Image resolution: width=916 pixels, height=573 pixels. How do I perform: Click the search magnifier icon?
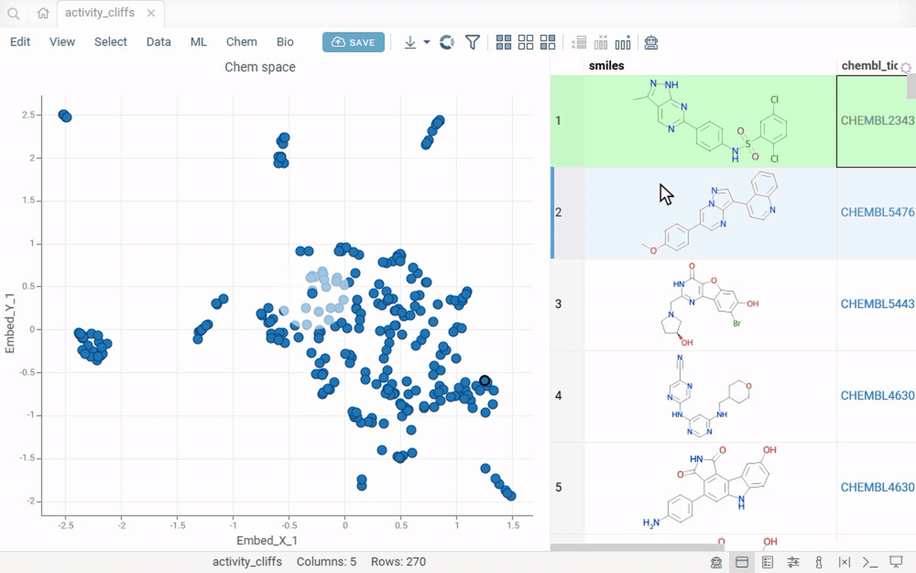14,13
